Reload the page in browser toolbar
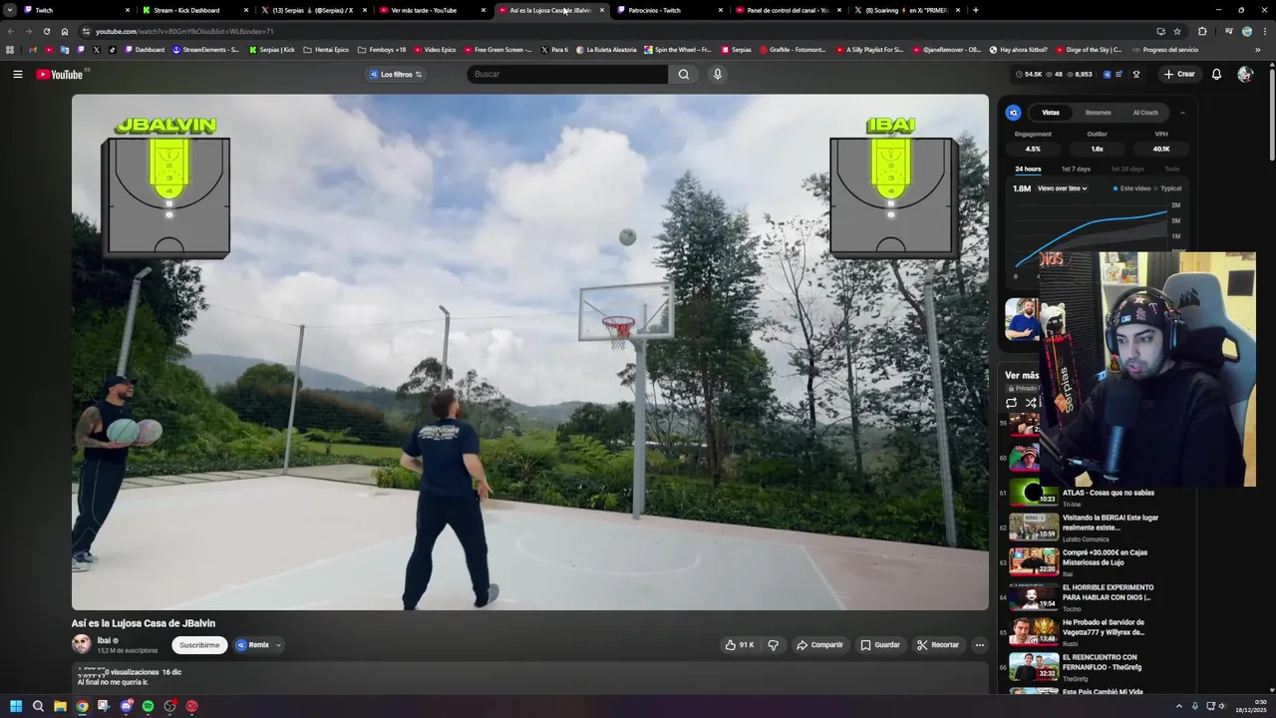The width and height of the screenshot is (1276, 718). (x=46, y=31)
